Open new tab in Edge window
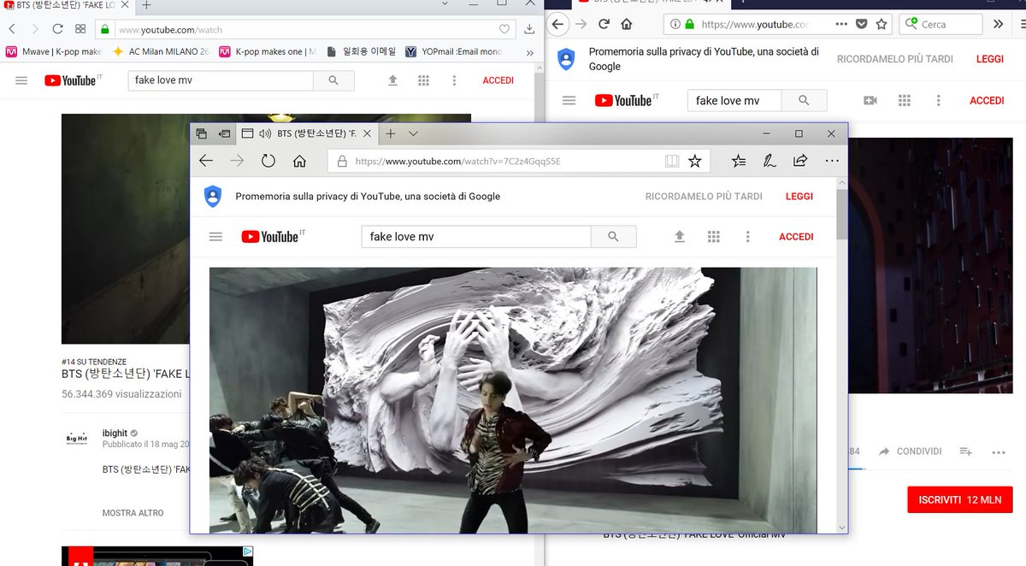This screenshot has width=1026, height=566. tap(390, 133)
